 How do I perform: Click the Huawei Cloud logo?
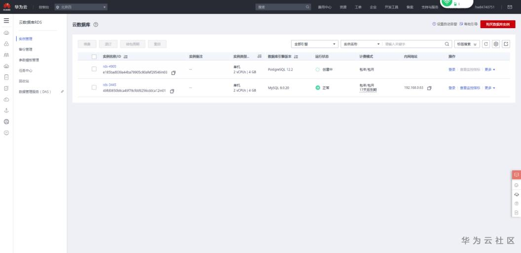point(7,6)
